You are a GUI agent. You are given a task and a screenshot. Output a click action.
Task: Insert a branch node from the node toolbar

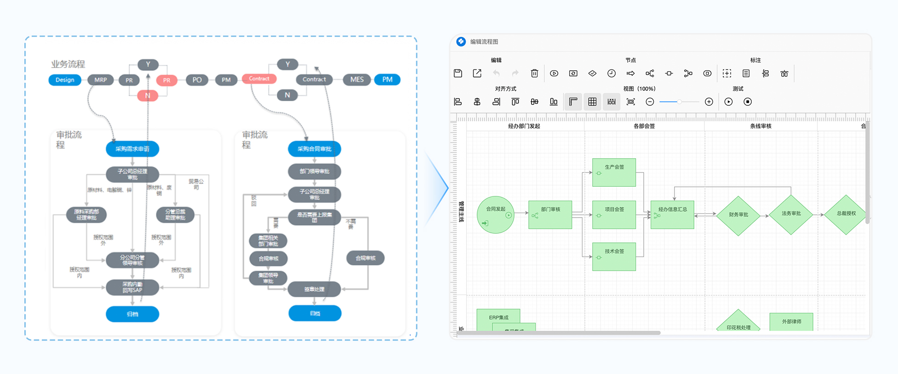[650, 73]
